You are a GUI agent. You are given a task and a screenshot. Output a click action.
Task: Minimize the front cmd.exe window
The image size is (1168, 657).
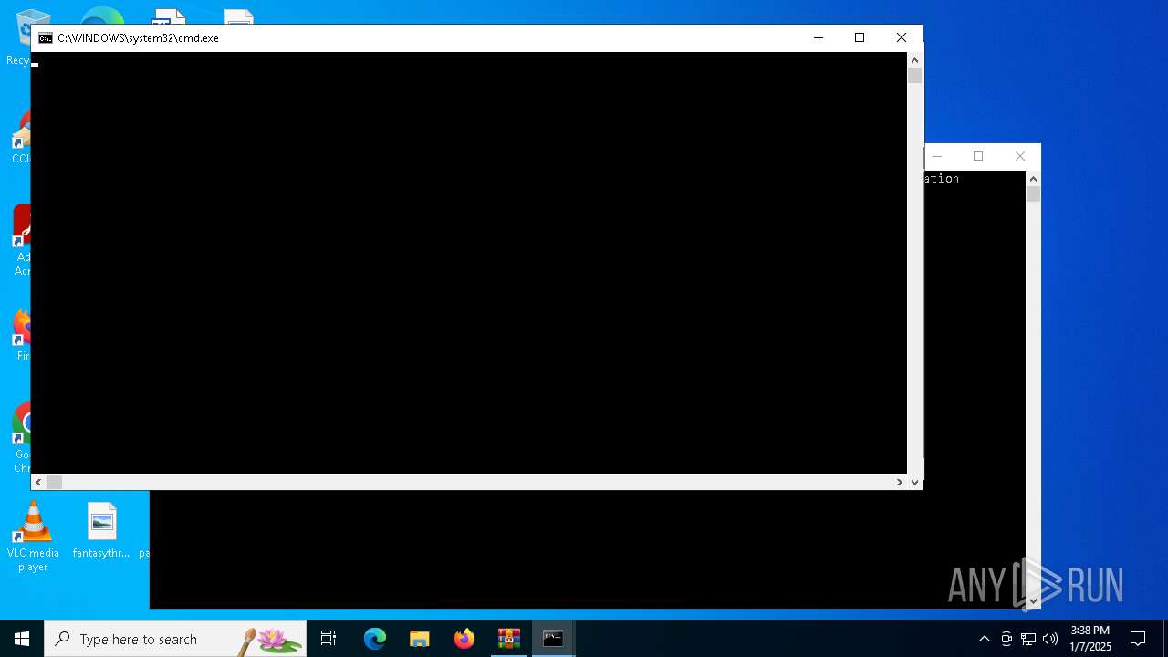point(818,37)
